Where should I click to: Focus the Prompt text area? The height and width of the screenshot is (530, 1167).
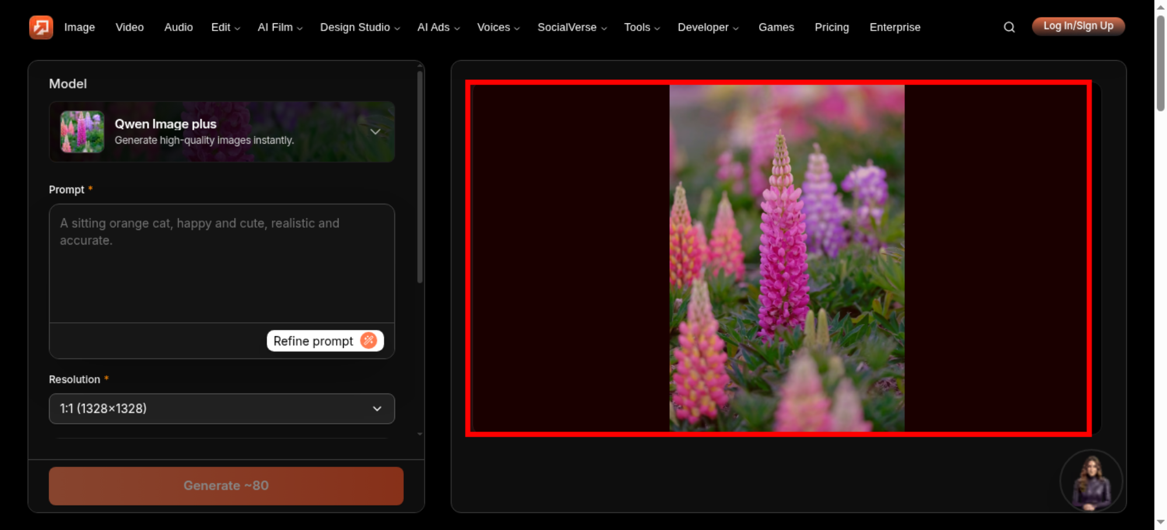(x=222, y=263)
